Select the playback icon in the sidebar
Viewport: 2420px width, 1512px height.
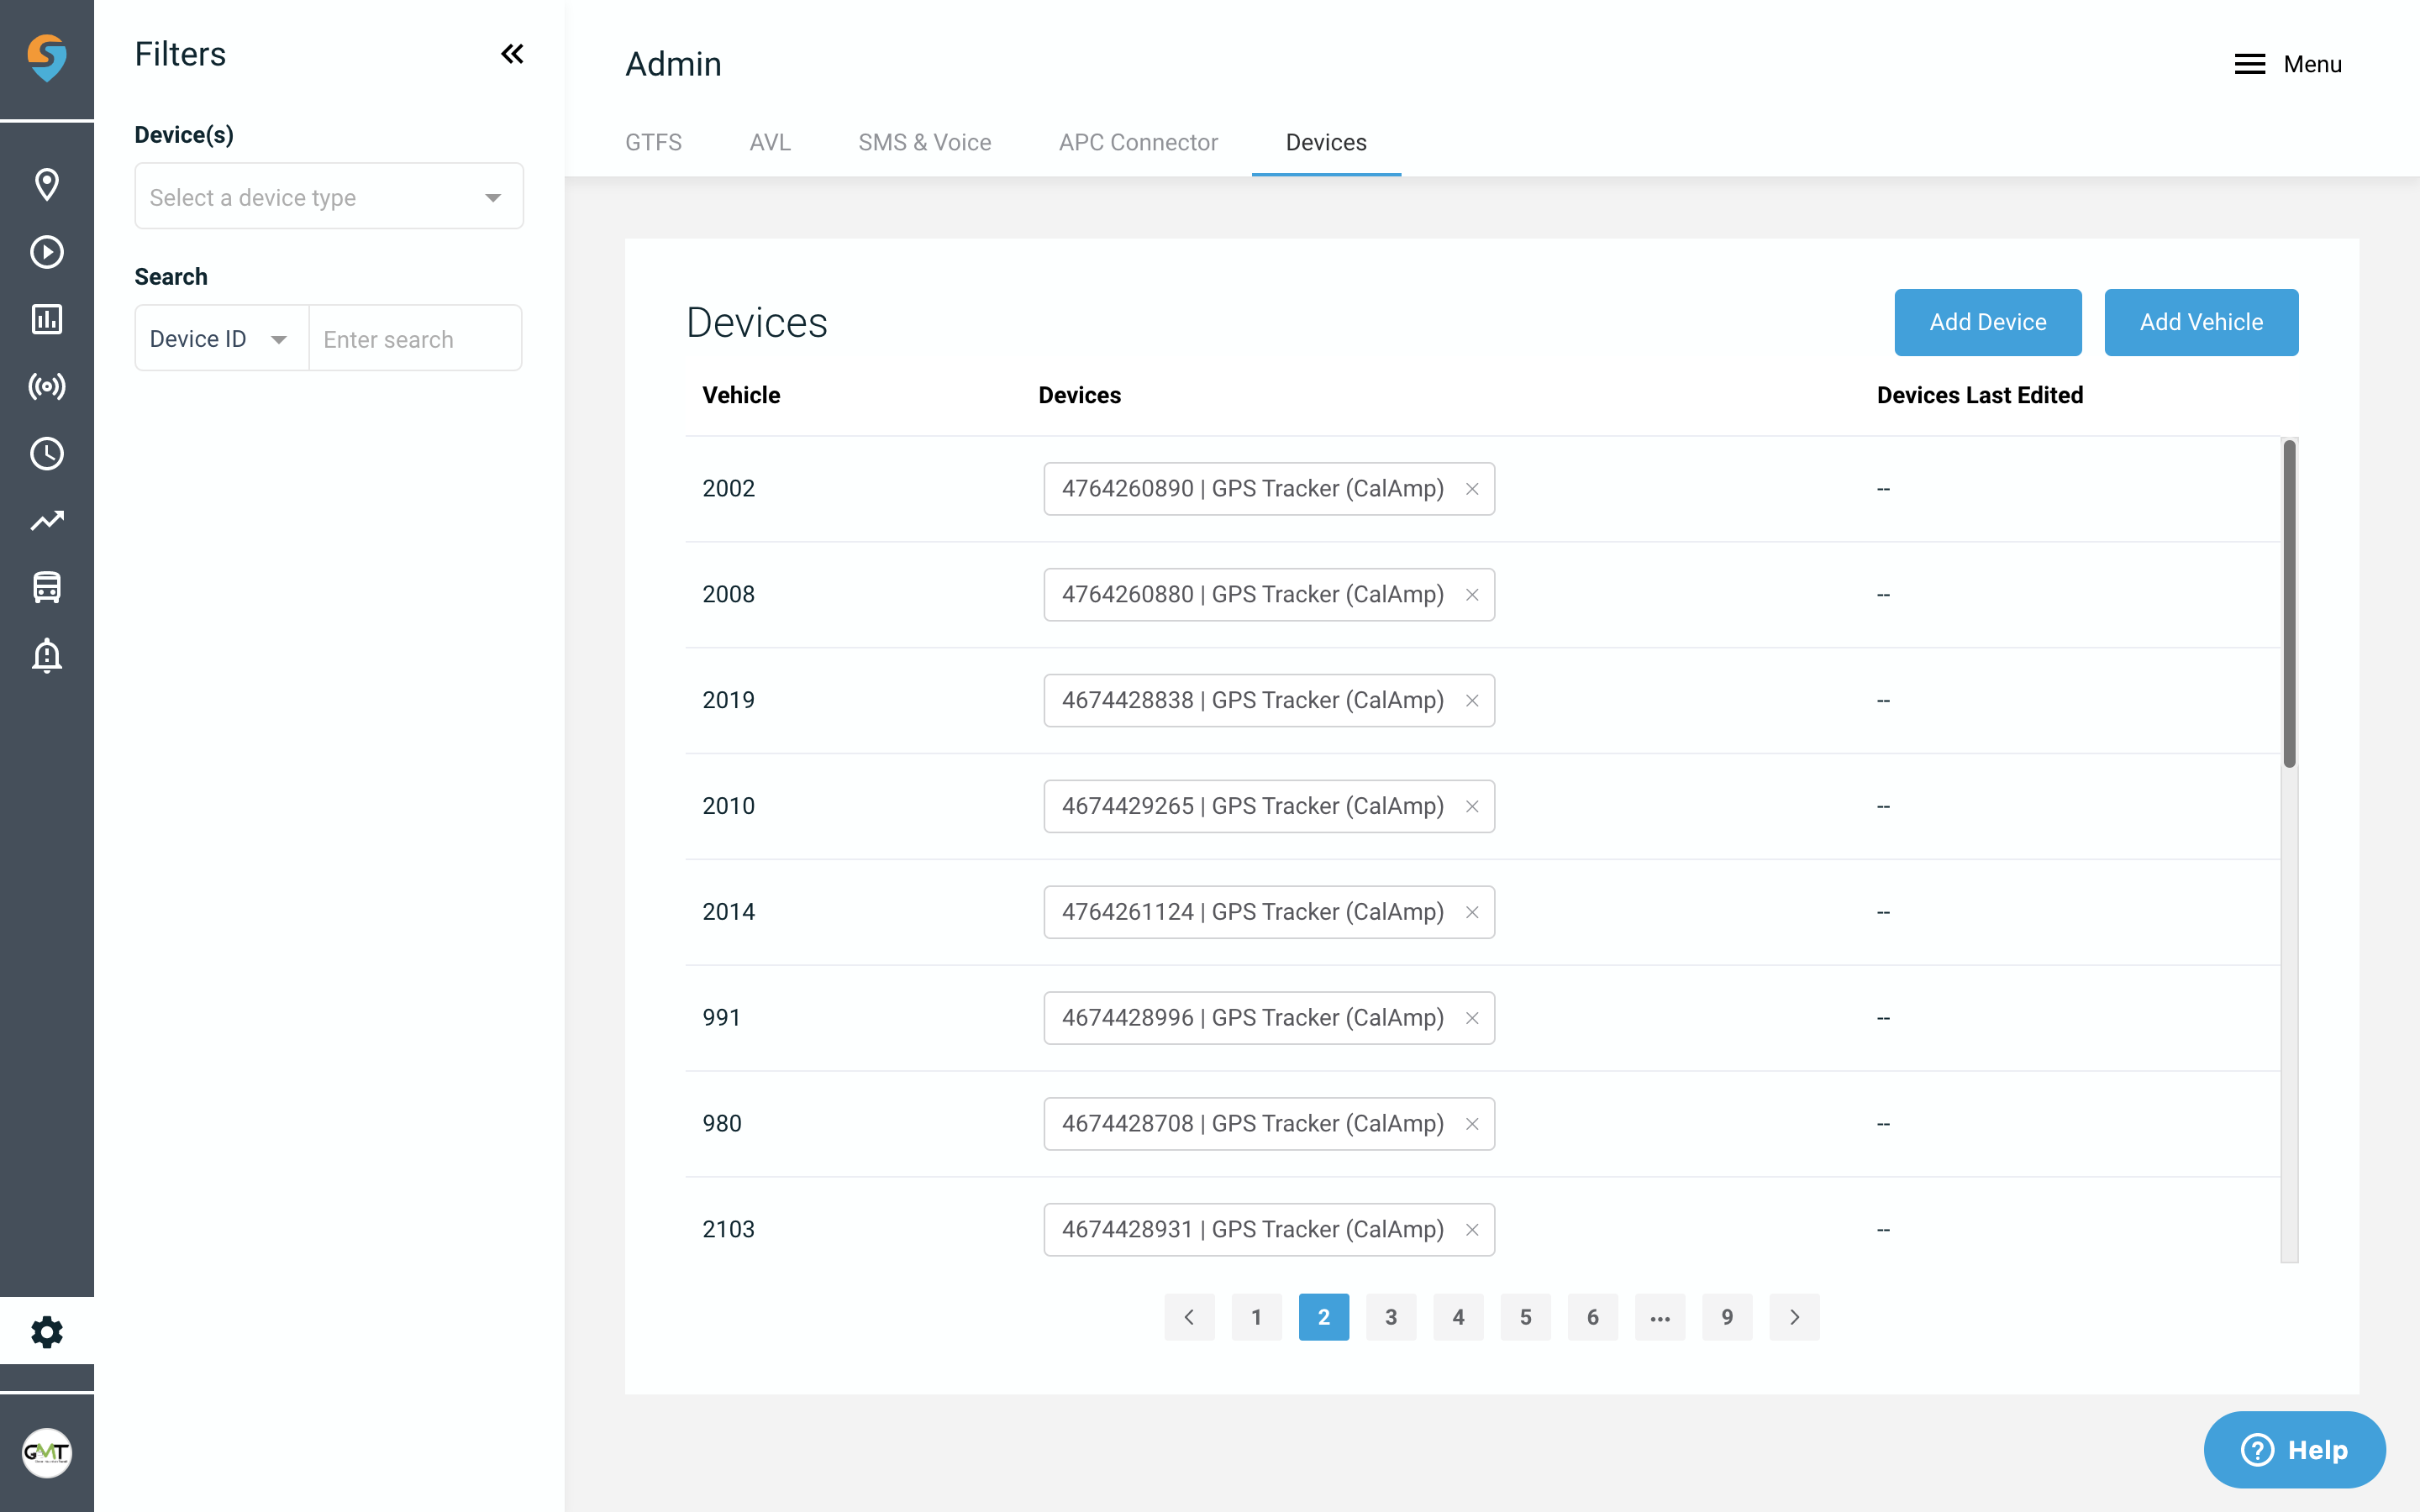[46, 252]
